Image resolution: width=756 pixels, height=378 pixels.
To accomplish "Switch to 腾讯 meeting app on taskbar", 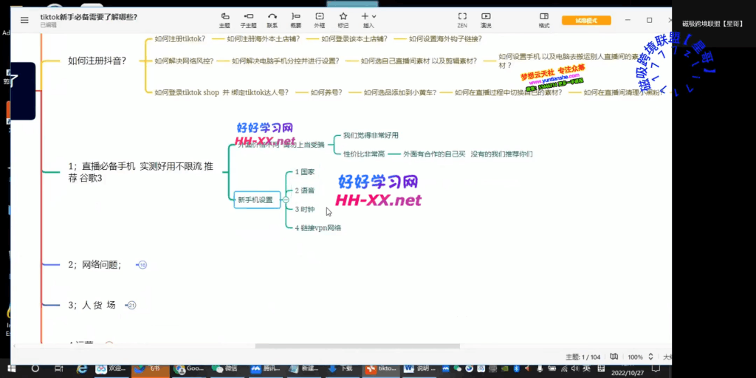I will (x=265, y=368).
